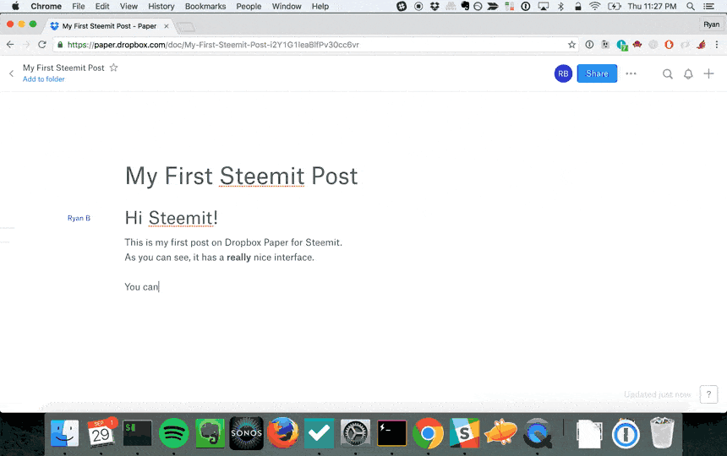Open the help question mark button
Image resolution: width=727 pixels, height=456 pixels.
pos(708,394)
